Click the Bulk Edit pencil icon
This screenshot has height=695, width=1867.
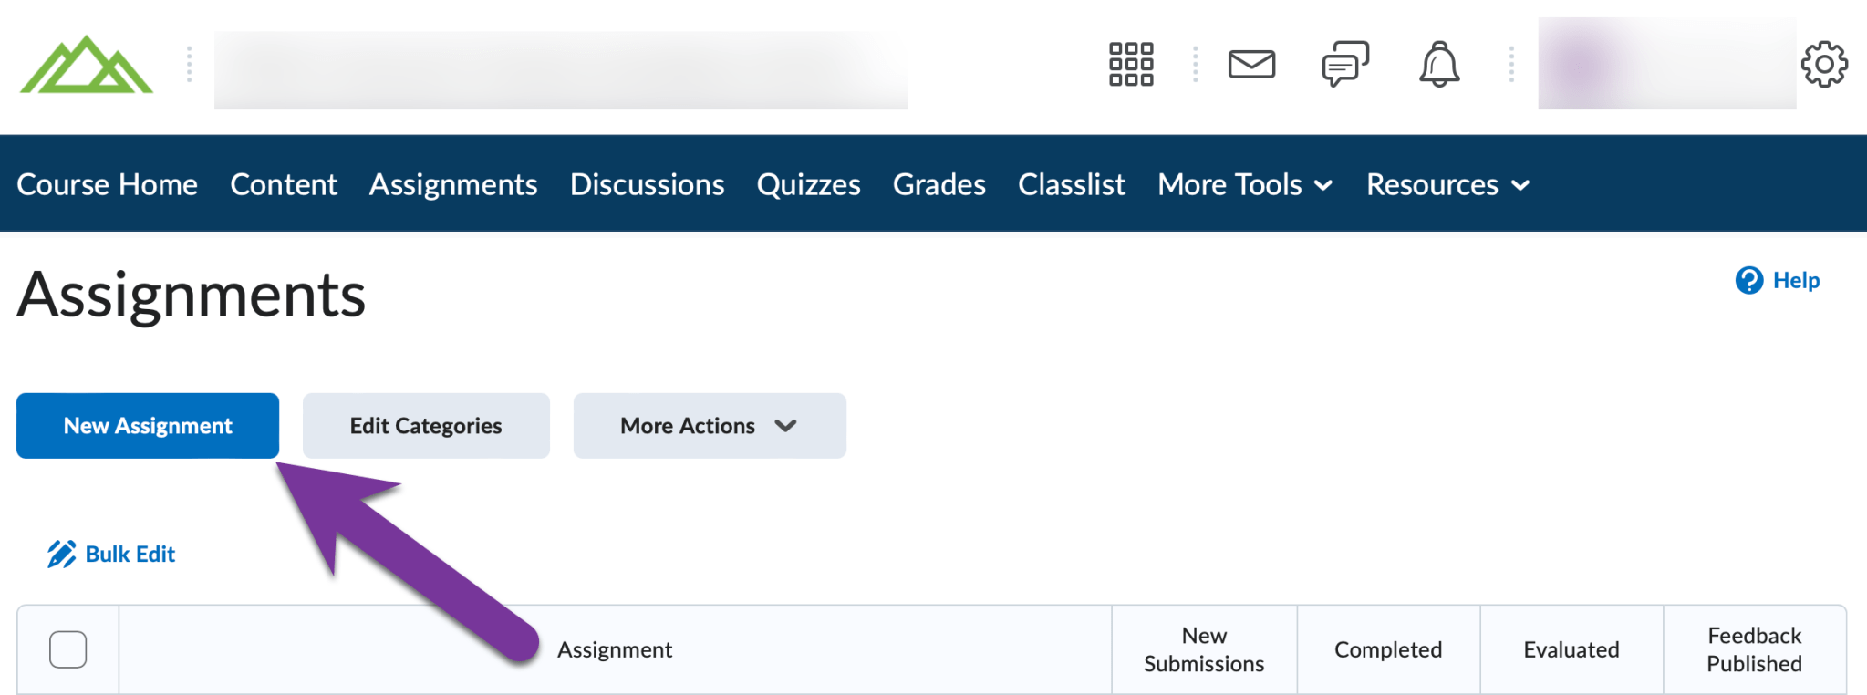[61, 553]
